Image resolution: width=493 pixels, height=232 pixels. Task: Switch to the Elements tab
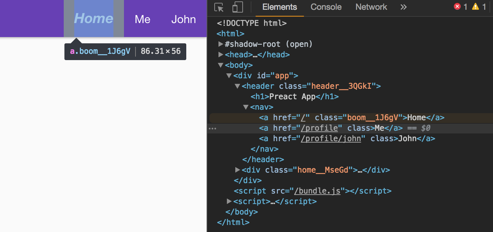point(279,7)
